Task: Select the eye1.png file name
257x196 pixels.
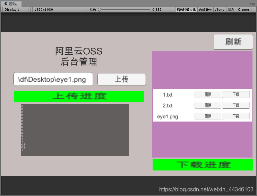Action: point(168,117)
